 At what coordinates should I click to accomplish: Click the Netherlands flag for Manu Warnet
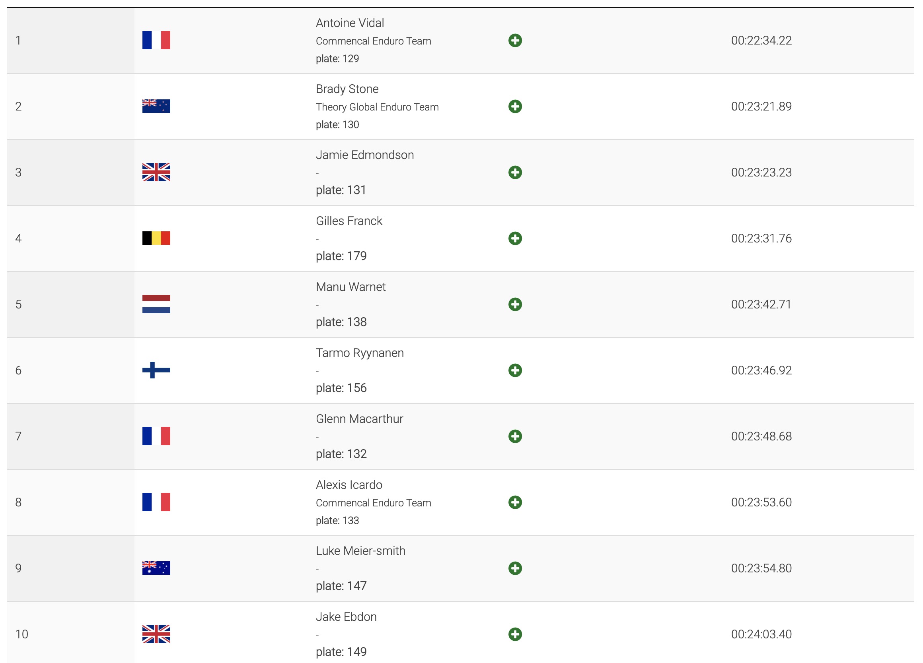(156, 304)
